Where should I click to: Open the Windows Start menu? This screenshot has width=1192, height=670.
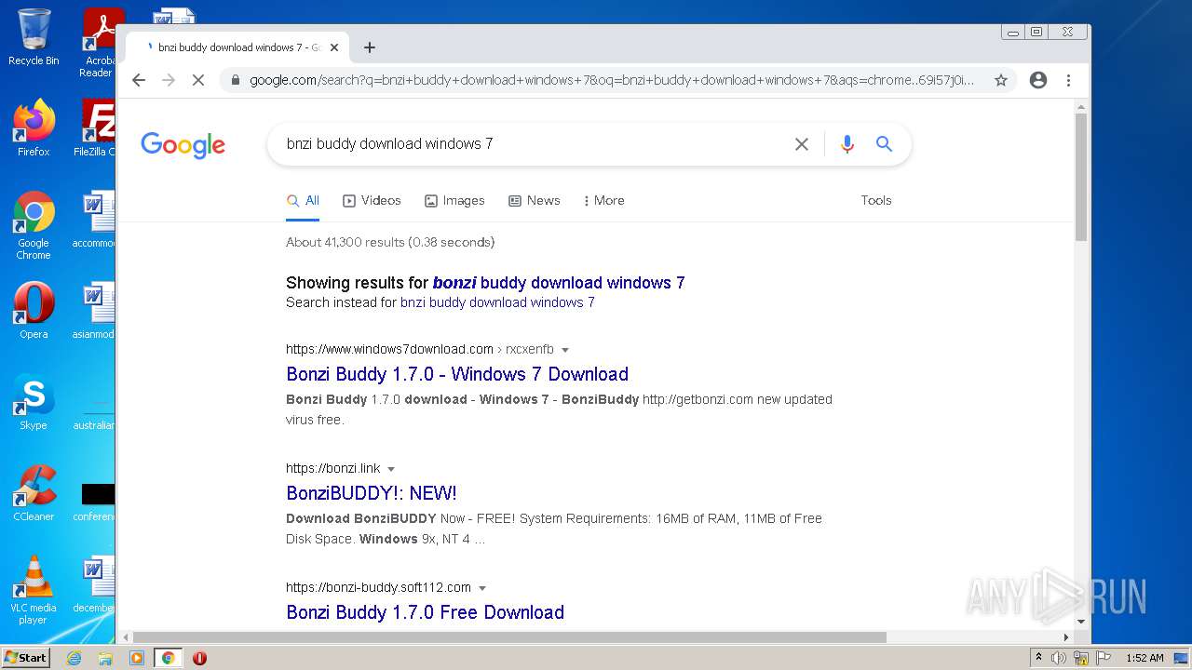tap(26, 658)
